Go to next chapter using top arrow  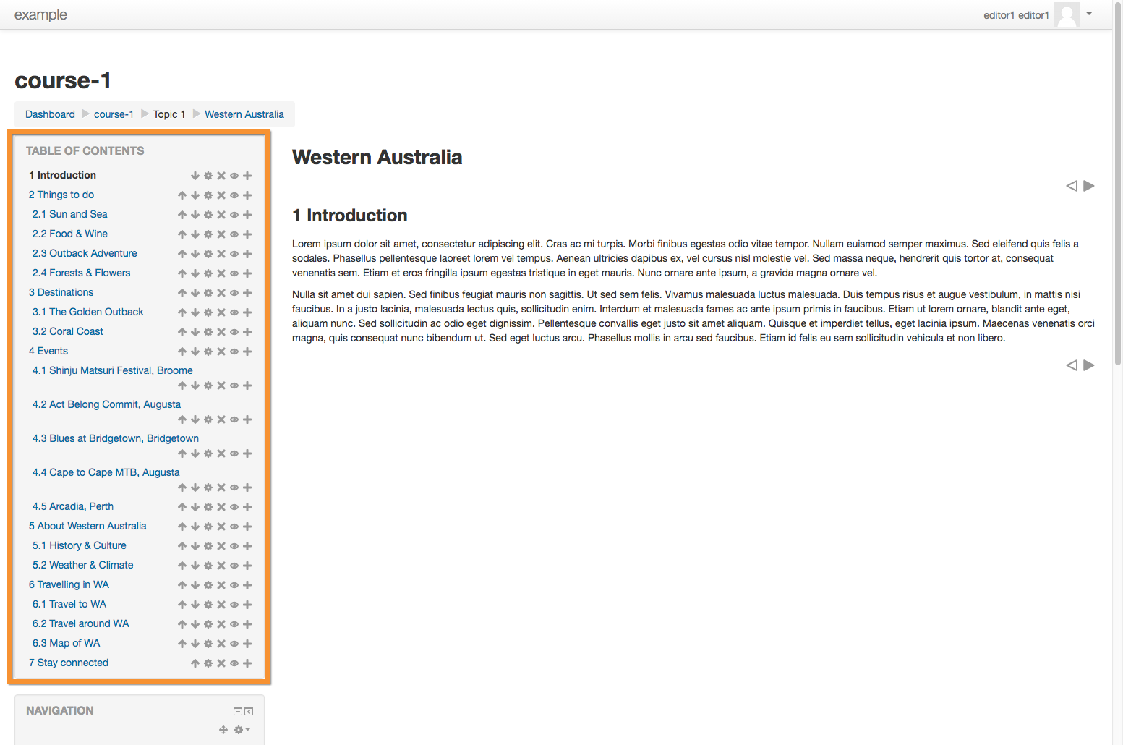1089,186
